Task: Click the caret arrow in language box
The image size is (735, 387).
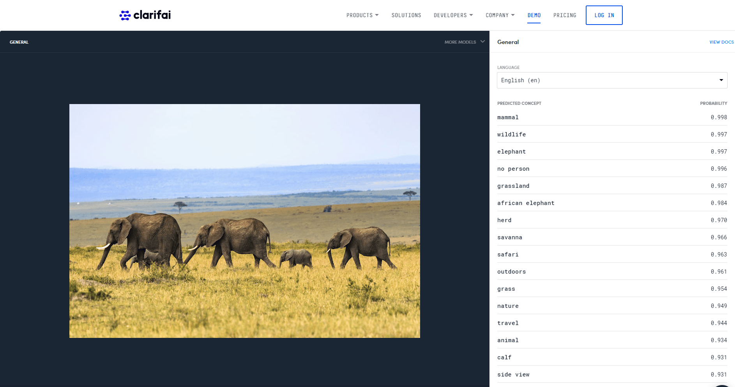Action: coord(721,80)
